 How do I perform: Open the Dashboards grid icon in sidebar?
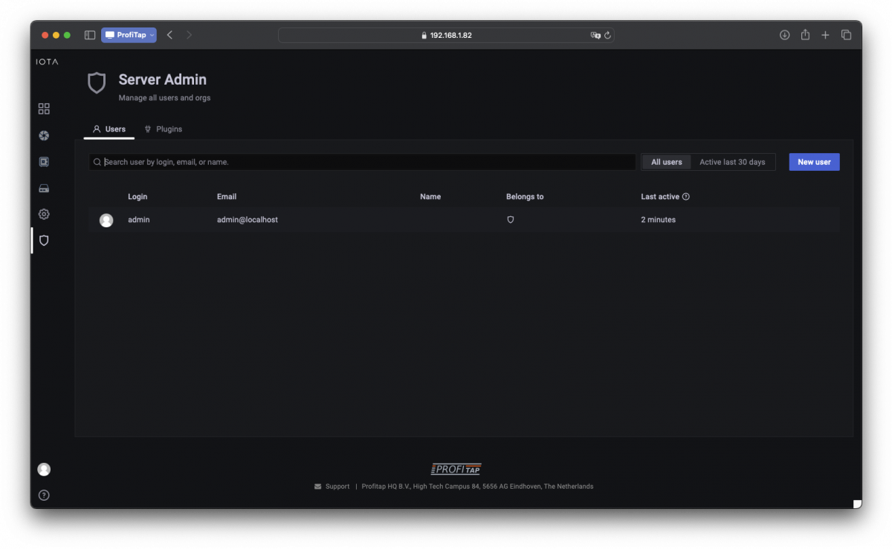(x=44, y=108)
